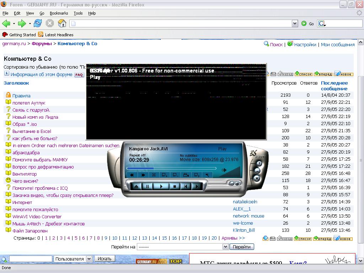364x273 pixels.
Task: Click the camera capture icon in BS Player
Action: pyautogui.click(x=186, y=175)
